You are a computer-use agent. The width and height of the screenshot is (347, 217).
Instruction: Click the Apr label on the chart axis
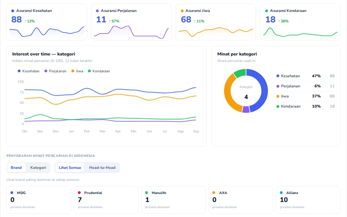tap(118, 131)
